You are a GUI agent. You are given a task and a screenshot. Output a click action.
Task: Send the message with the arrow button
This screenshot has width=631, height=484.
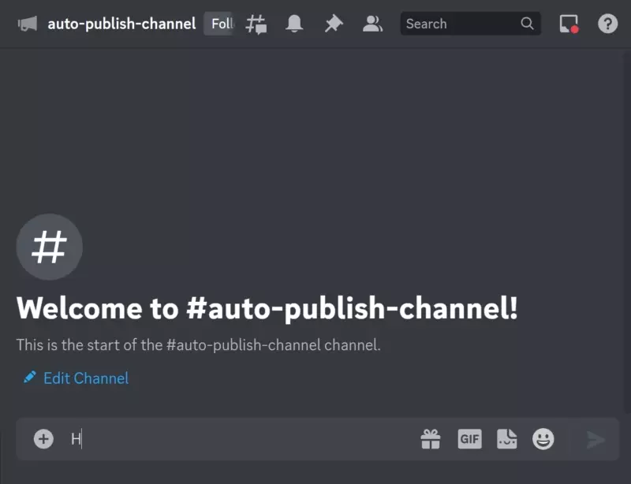596,439
